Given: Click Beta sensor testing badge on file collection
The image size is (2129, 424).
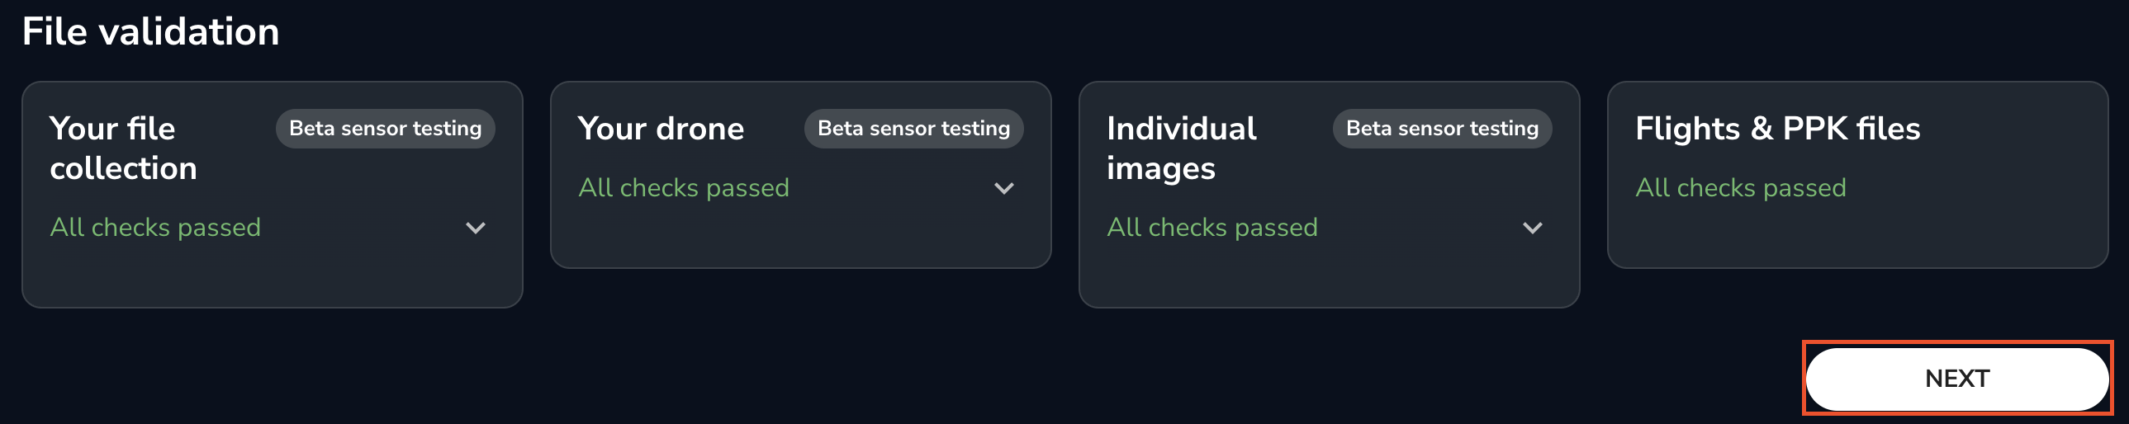Looking at the screenshot, I should click(385, 129).
